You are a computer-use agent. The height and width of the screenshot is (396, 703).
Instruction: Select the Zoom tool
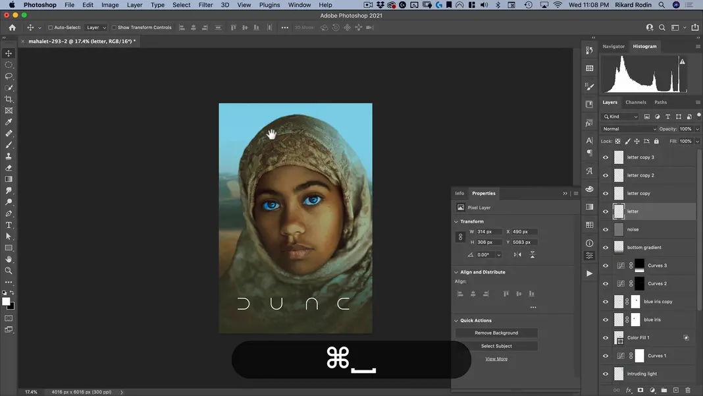point(9,271)
